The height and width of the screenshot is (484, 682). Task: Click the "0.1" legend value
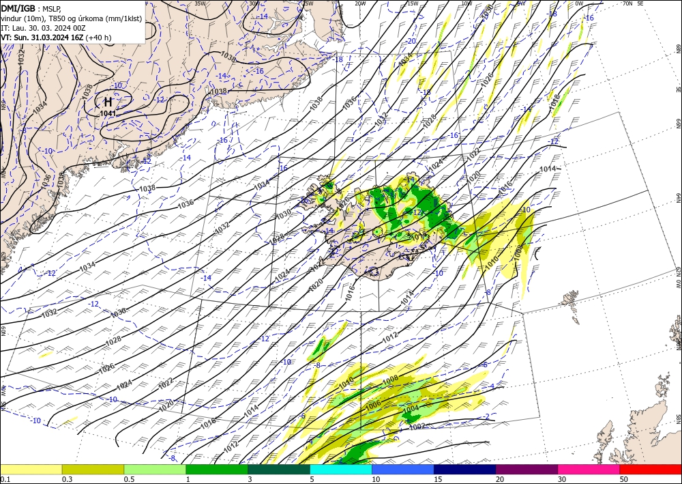[x=5, y=479]
